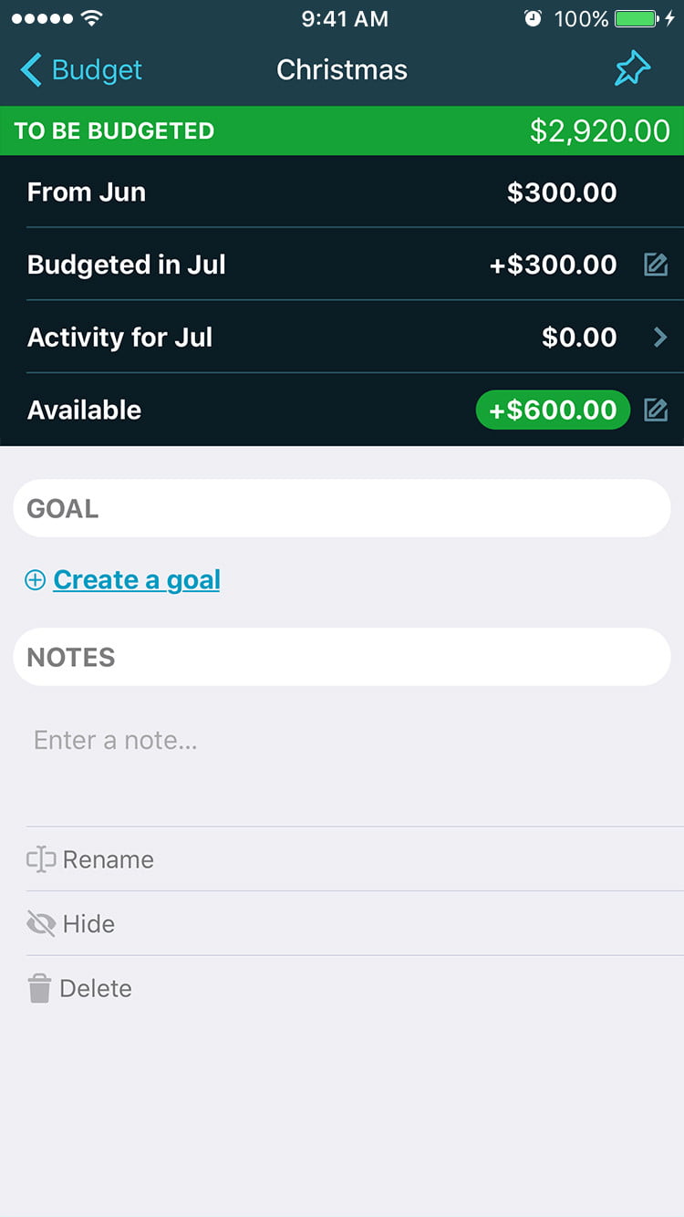The width and height of the screenshot is (684, 1217).
Task: Tap the battery indicator in status bar
Action: (x=636, y=18)
